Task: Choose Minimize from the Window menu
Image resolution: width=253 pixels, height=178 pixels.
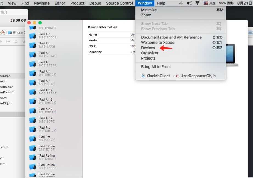Action: click(181, 10)
